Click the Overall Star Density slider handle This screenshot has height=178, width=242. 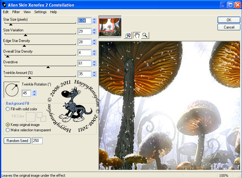(8, 56)
